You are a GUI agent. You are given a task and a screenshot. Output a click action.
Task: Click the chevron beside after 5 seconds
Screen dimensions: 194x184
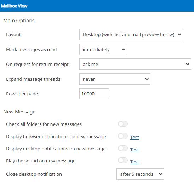[x=161, y=174]
